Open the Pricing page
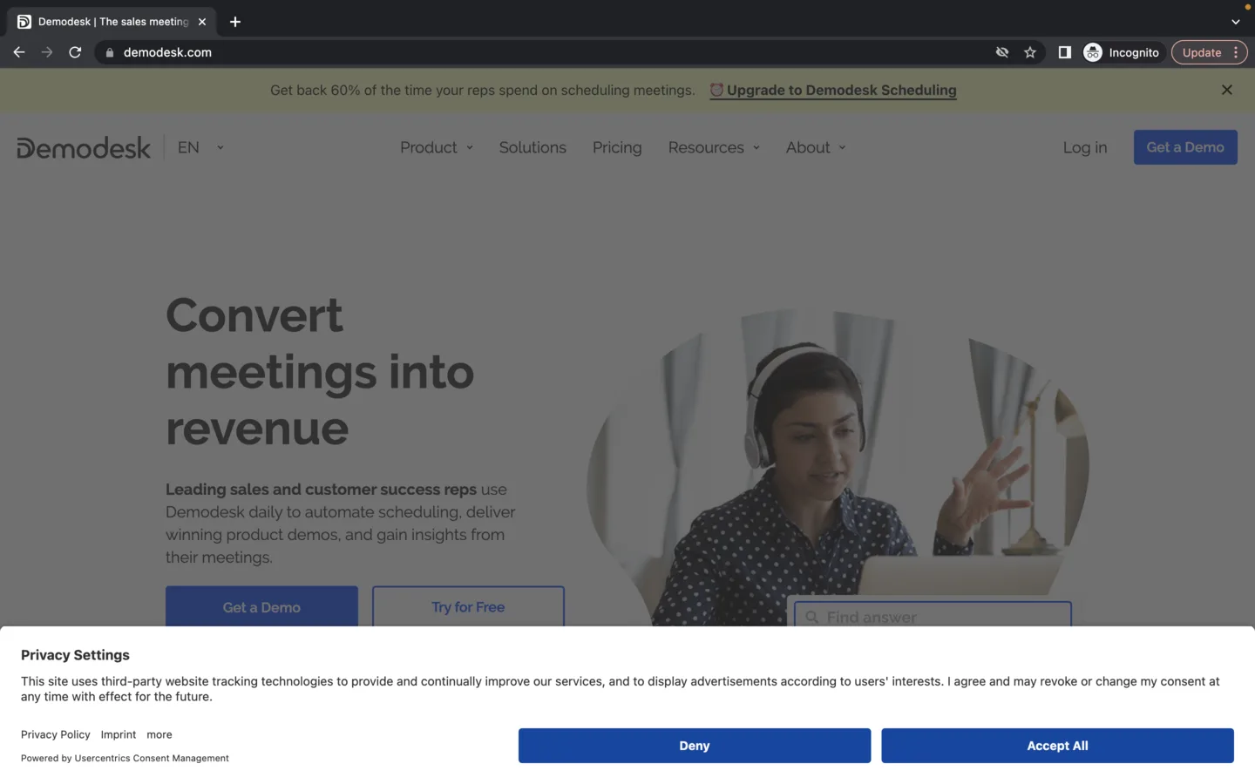 (617, 147)
